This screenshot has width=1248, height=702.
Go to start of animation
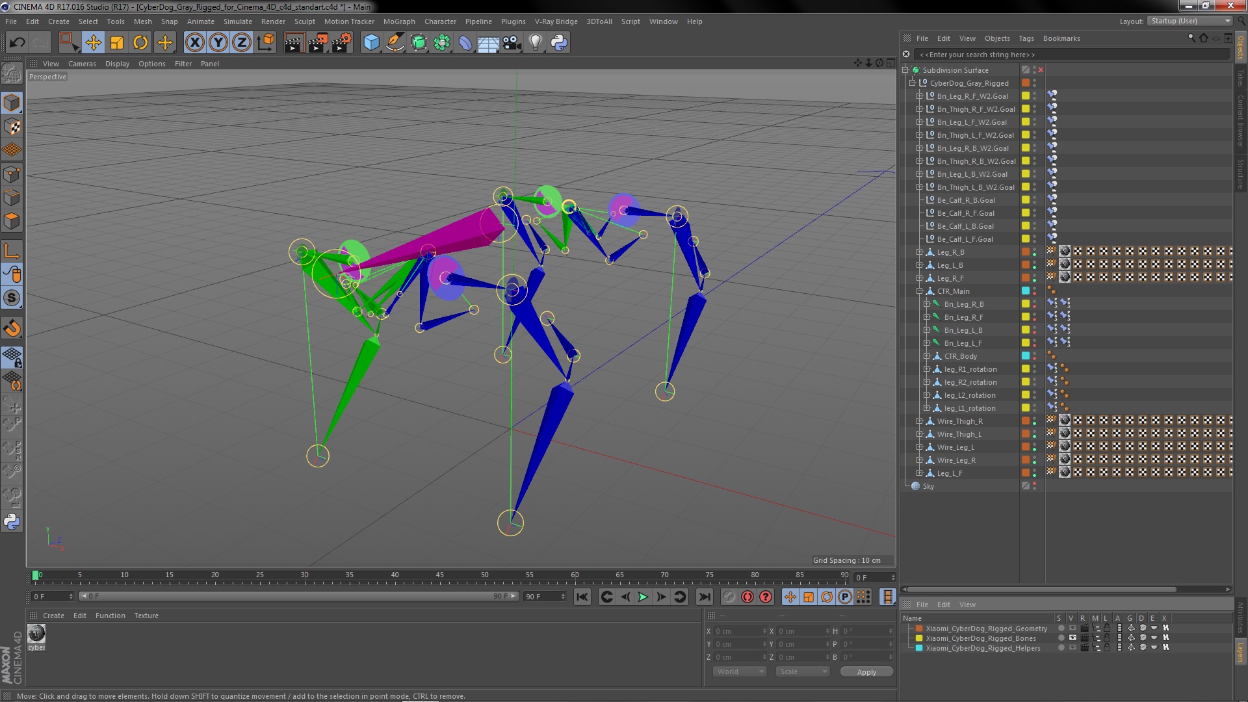point(582,597)
